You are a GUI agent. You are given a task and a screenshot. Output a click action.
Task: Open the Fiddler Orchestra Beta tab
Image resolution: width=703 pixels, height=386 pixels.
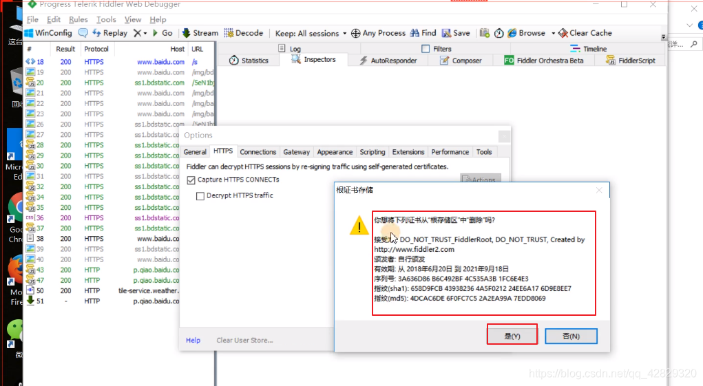click(x=544, y=61)
